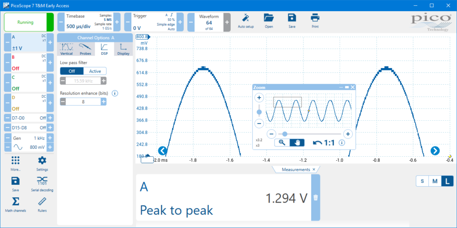This screenshot has height=228, width=457.
Task: Click the info icon next to Resolution enhance
Action: (x=115, y=94)
